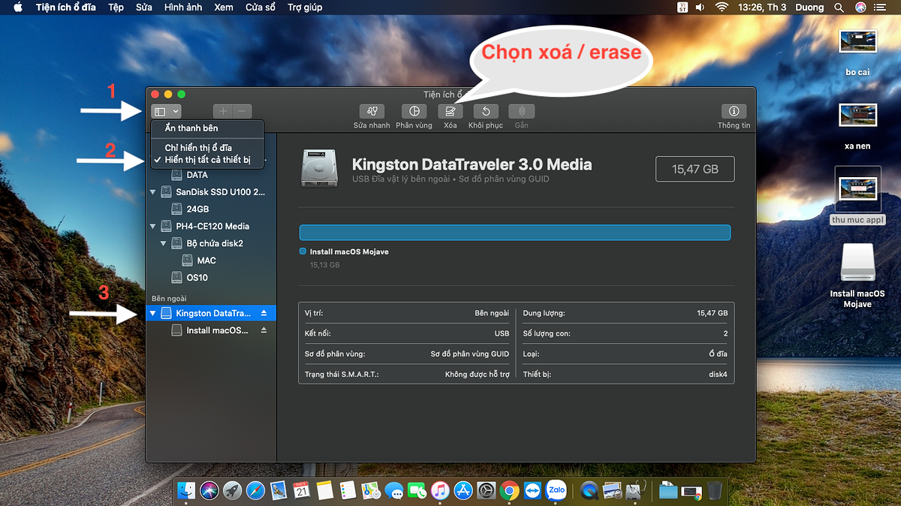Click the Khôi phục (Restore) icon
Image resolution: width=901 pixels, height=506 pixels.
486,111
